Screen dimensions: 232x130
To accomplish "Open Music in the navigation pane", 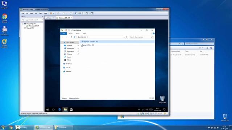I will pyautogui.click(x=69, y=57).
